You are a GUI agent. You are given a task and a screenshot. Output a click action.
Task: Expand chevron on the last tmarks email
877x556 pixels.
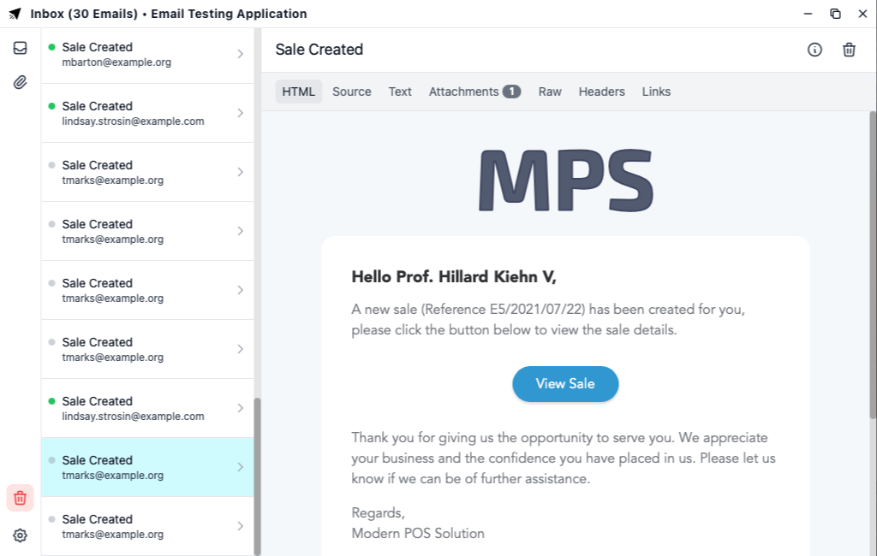tap(240, 526)
